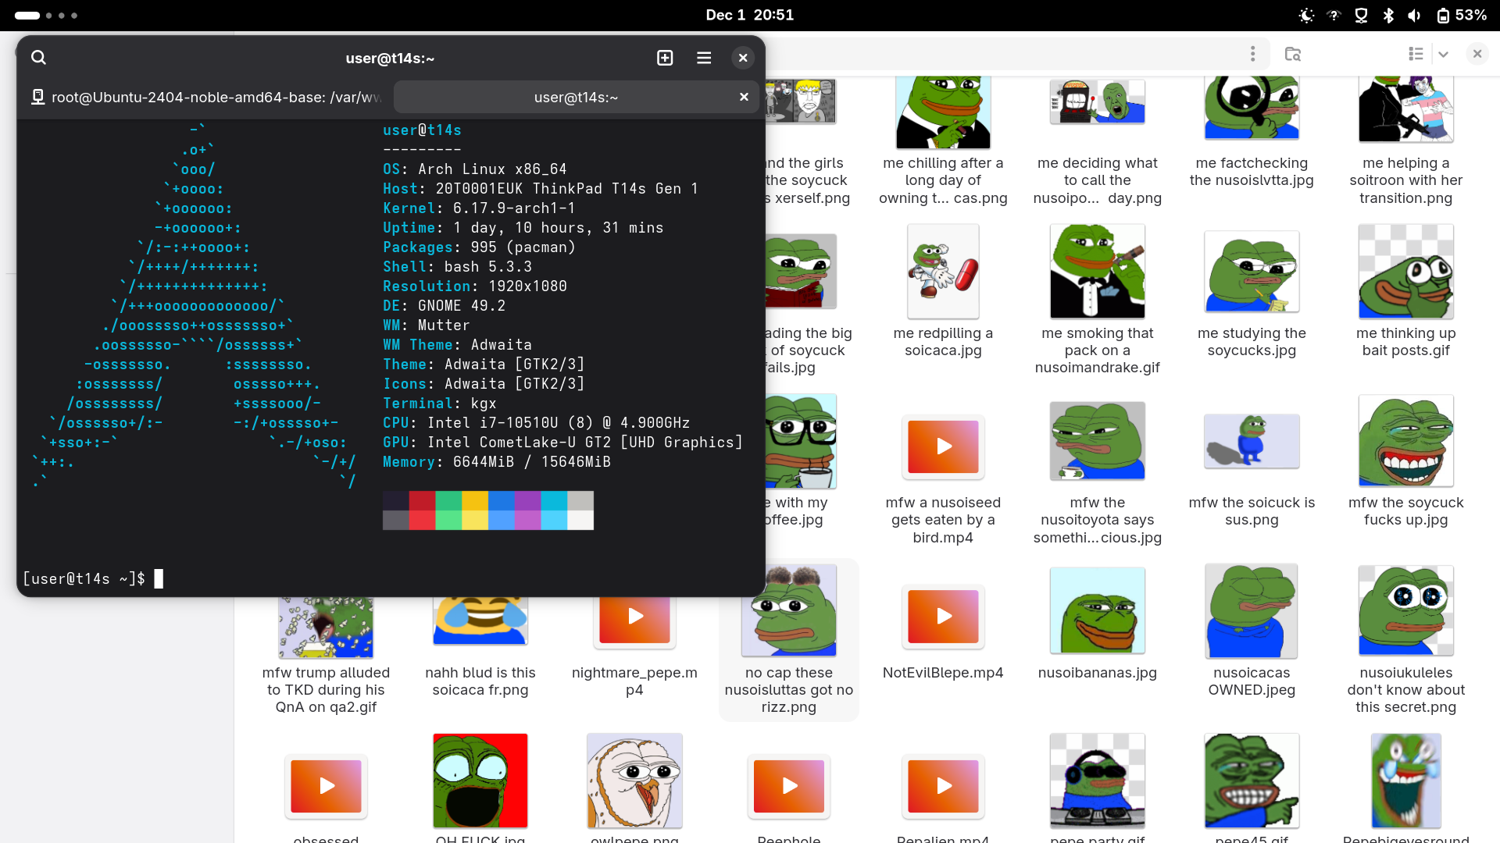The image size is (1500, 843).
Task: Open the path bar three-dots menu
Action: coord(1252,54)
